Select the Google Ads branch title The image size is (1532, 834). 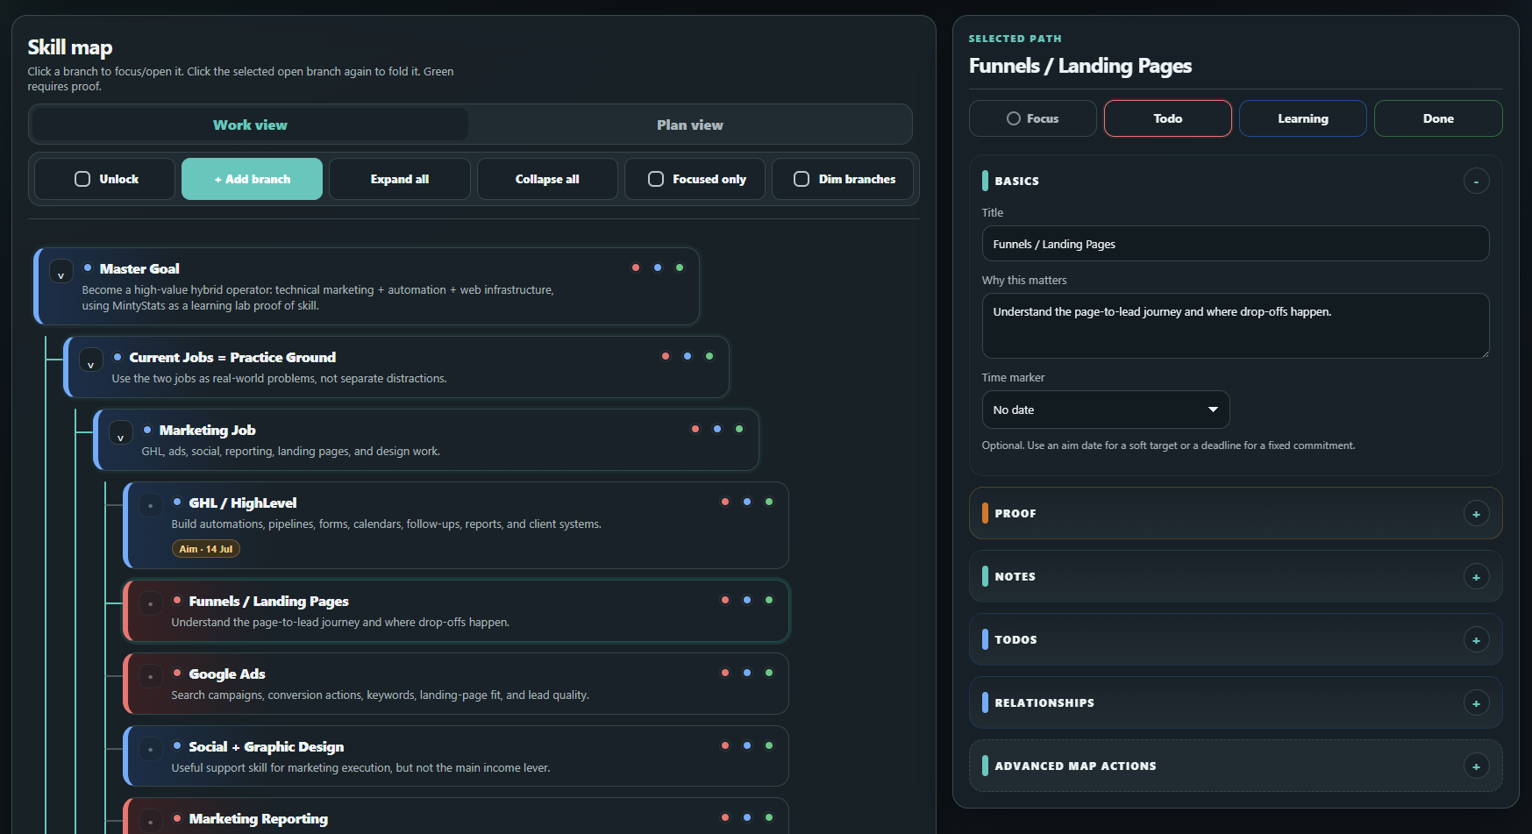click(x=227, y=674)
